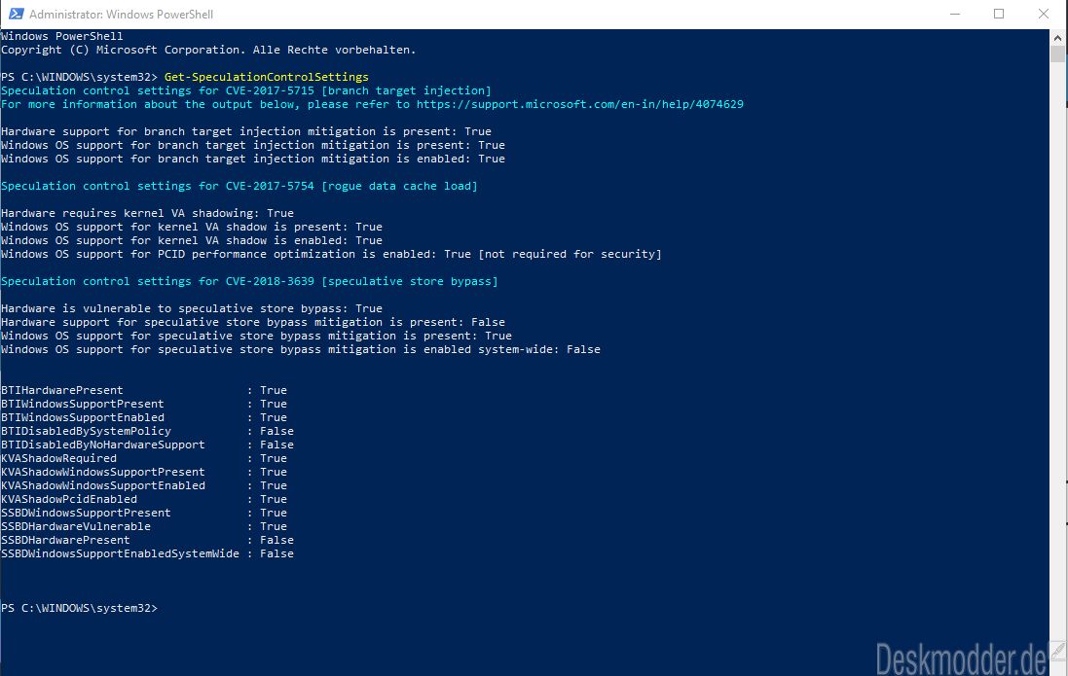1068x676 pixels.
Task: Click the CVE-2018-3639 speculative store bypass heading
Action: [249, 281]
